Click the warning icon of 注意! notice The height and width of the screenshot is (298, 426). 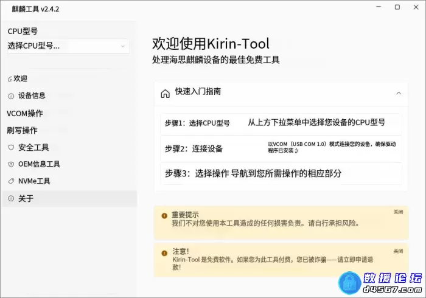tap(164, 253)
